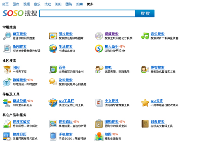Open the 视频搜索 link

click(x=112, y=34)
